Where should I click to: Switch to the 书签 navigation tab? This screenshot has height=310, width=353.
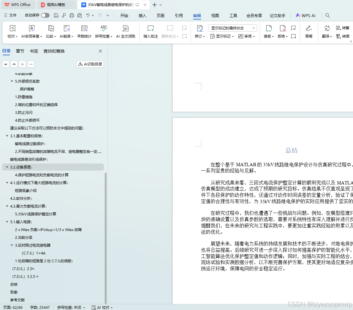(34, 51)
